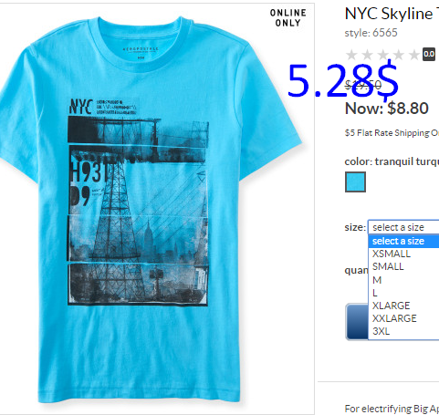Viewport: 439px width, 415px height.
Task: Click the ONLINE ONLY badge
Action: click(287, 18)
